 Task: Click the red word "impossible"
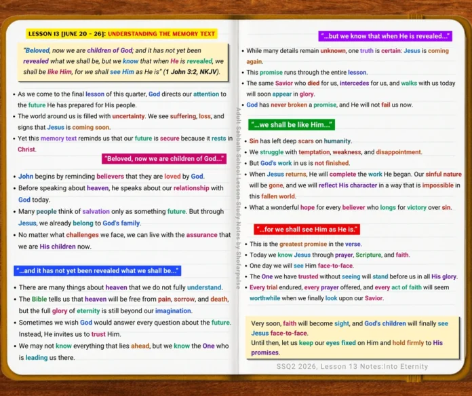pos(437,185)
